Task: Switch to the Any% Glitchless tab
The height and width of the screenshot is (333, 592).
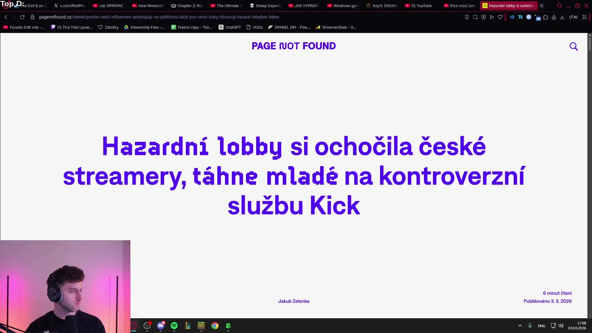Action: (x=382, y=6)
